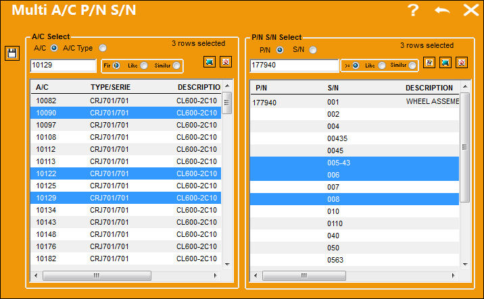The width and height of the screenshot is (484, 299).
Task: Open the question mark help icon
Action: point(413,10)
